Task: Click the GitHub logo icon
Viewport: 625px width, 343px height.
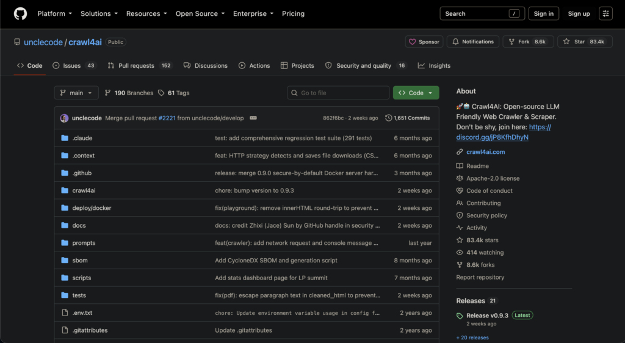Action: 20,13
